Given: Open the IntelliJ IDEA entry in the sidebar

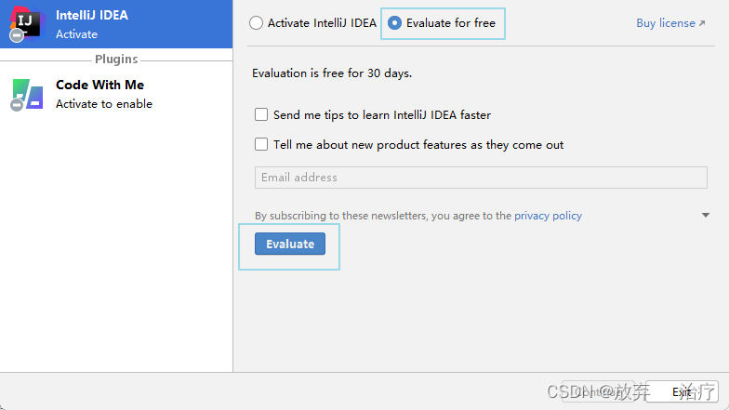Looking at the screenshot, I should (x=116, y=24).
